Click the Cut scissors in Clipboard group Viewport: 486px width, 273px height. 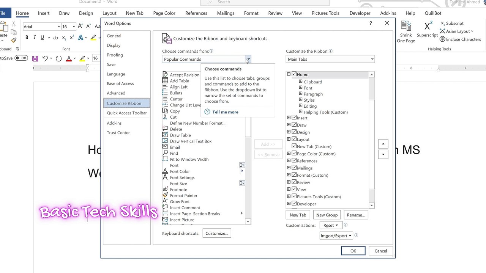(x=14, y=24)
